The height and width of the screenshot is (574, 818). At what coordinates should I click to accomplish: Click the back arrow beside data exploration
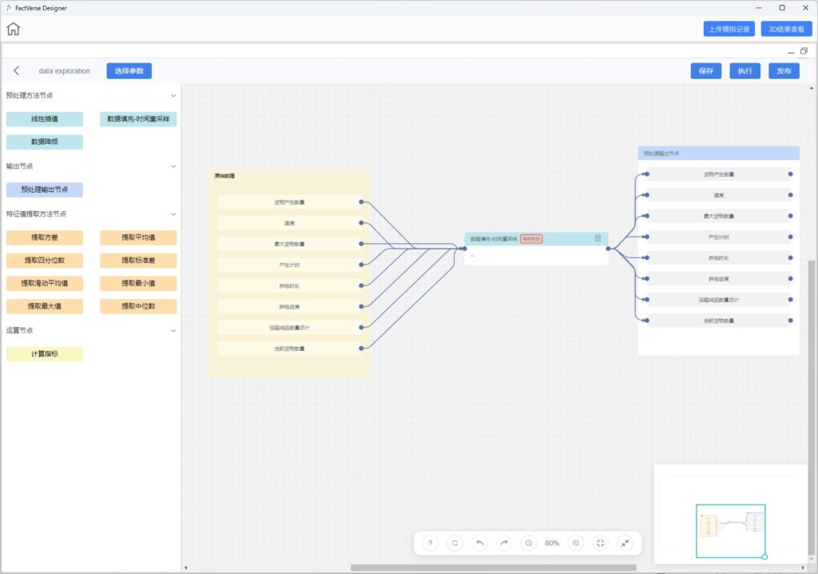click(16, 70)
